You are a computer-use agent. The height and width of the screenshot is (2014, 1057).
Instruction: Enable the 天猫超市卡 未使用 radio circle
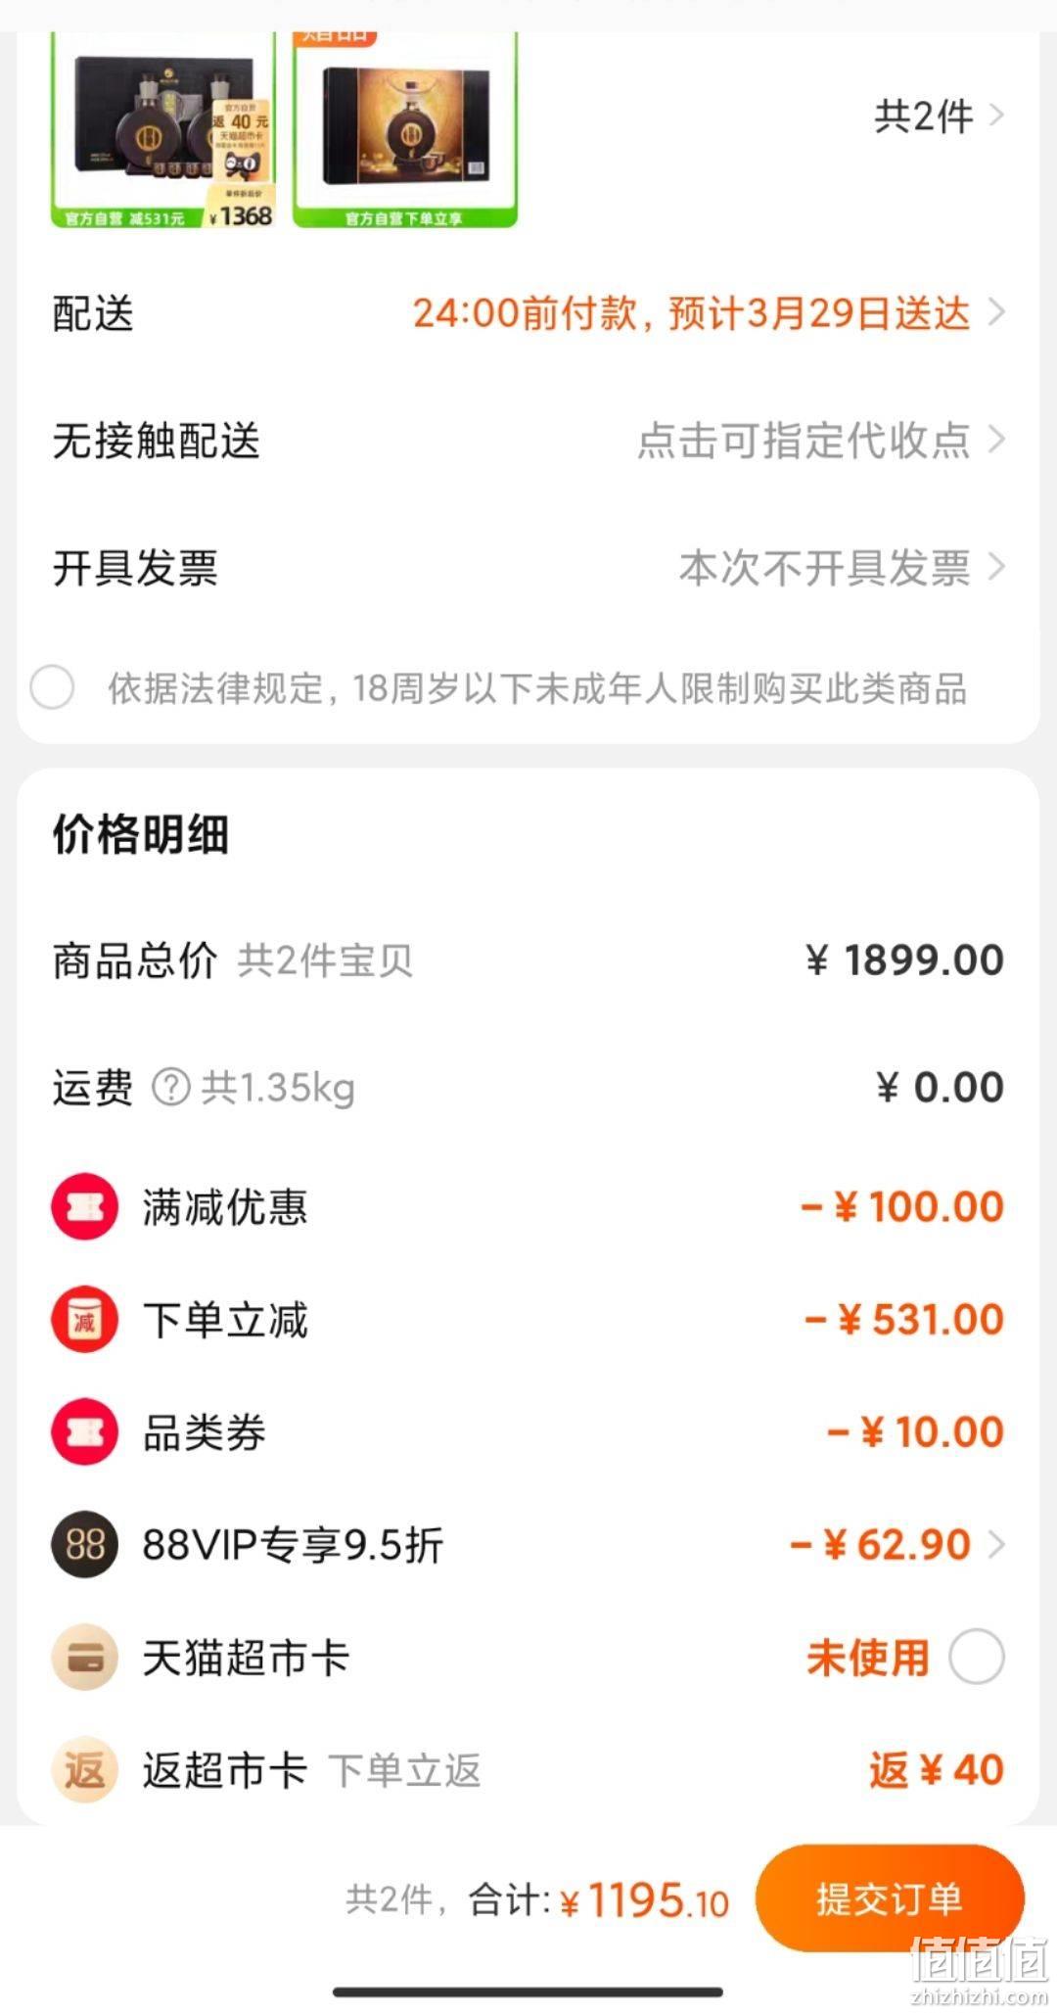pyautogui.click(x=977, y=1657)
